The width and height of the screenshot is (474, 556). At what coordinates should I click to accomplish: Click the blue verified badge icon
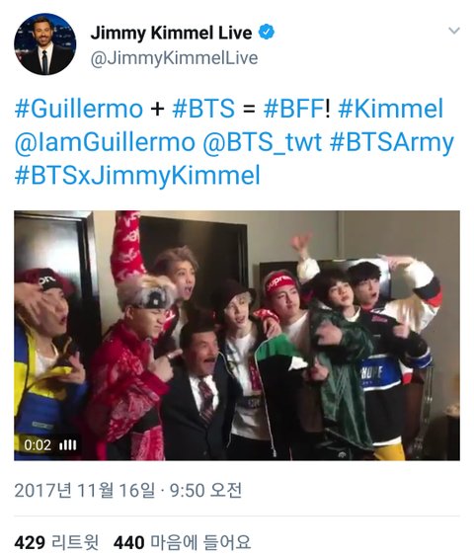point(266,33)
